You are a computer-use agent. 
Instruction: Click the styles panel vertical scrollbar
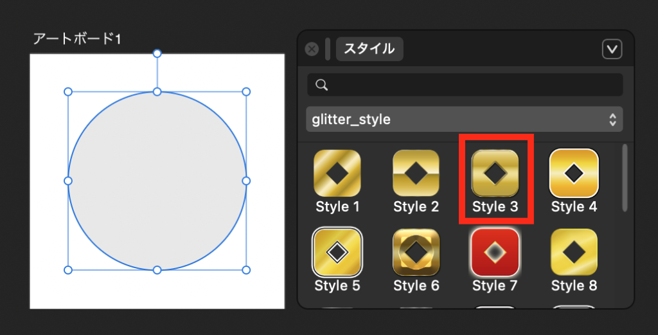(624, 177)
